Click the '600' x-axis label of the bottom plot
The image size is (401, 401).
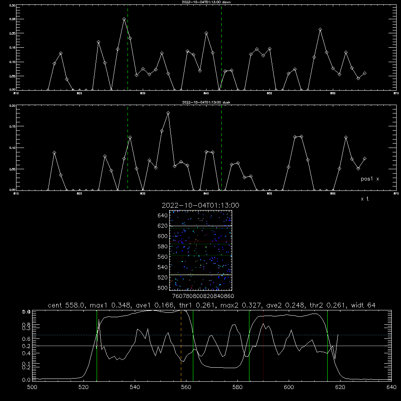(x=289, y=387)
